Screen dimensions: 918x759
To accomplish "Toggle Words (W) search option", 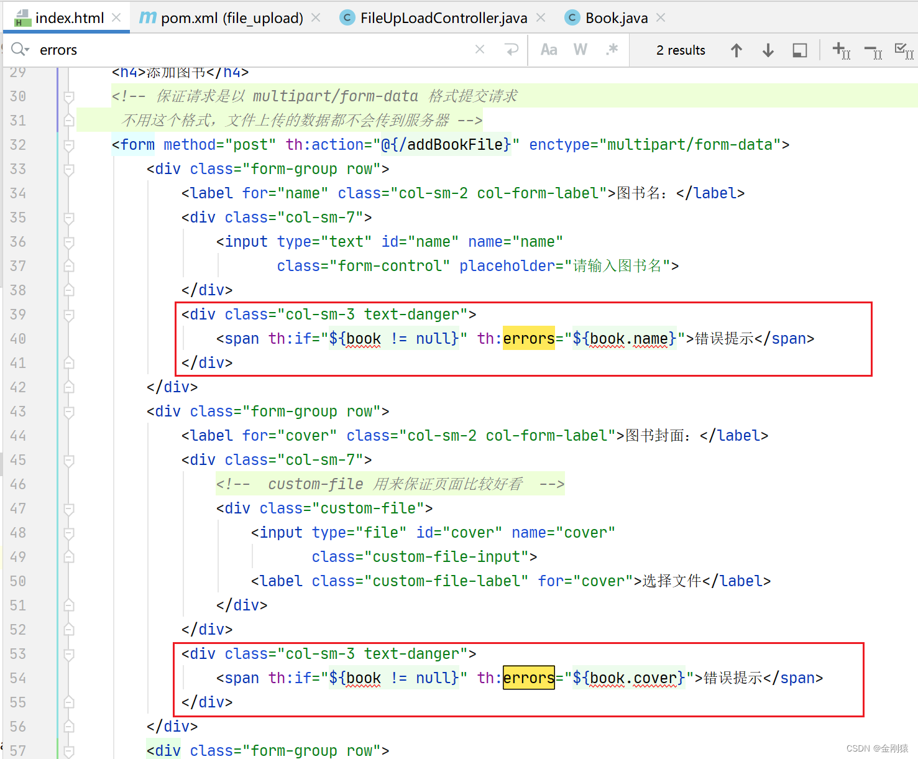I will 581,50.
